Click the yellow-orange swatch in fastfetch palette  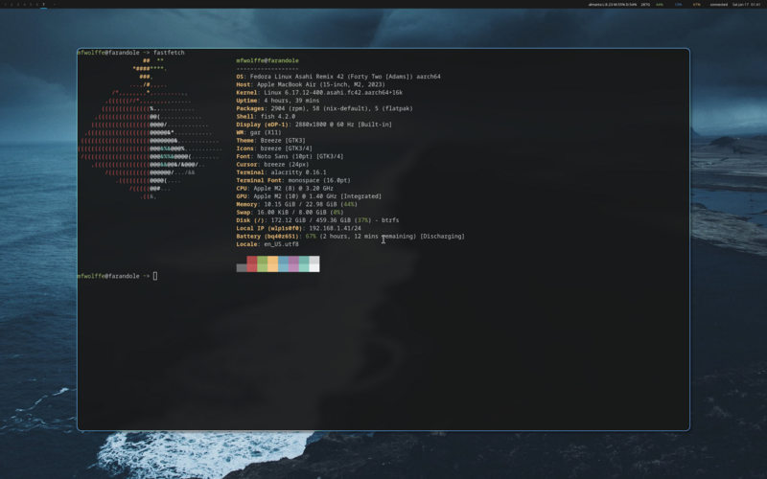[273, 264]
